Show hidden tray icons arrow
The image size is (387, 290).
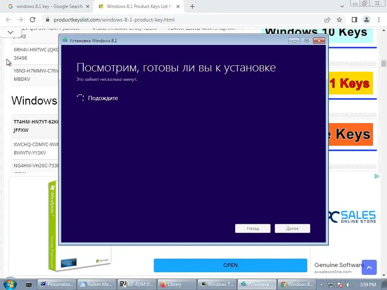point(321,285)
